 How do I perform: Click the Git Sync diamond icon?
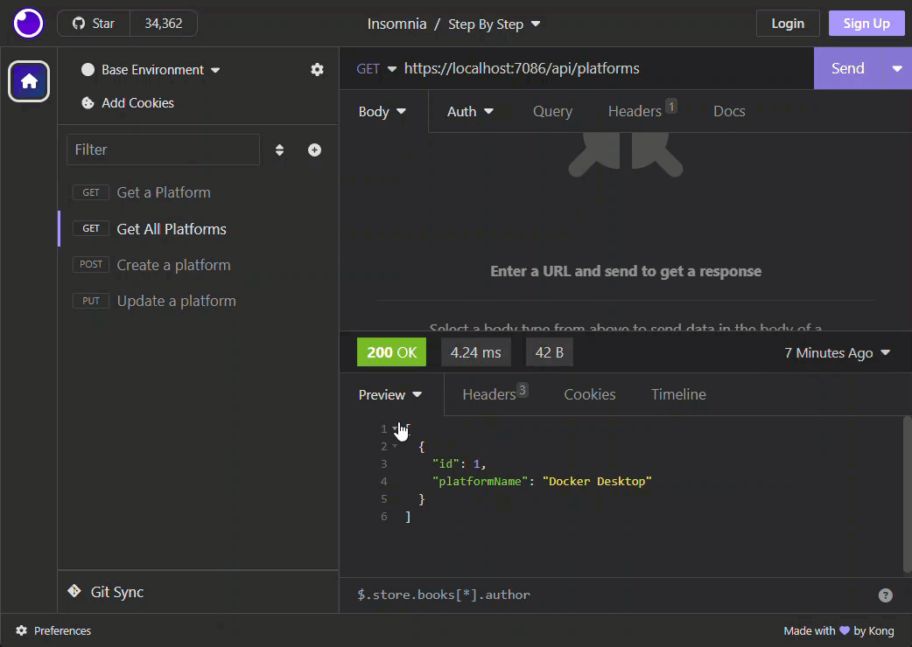(x=74, y=591)
